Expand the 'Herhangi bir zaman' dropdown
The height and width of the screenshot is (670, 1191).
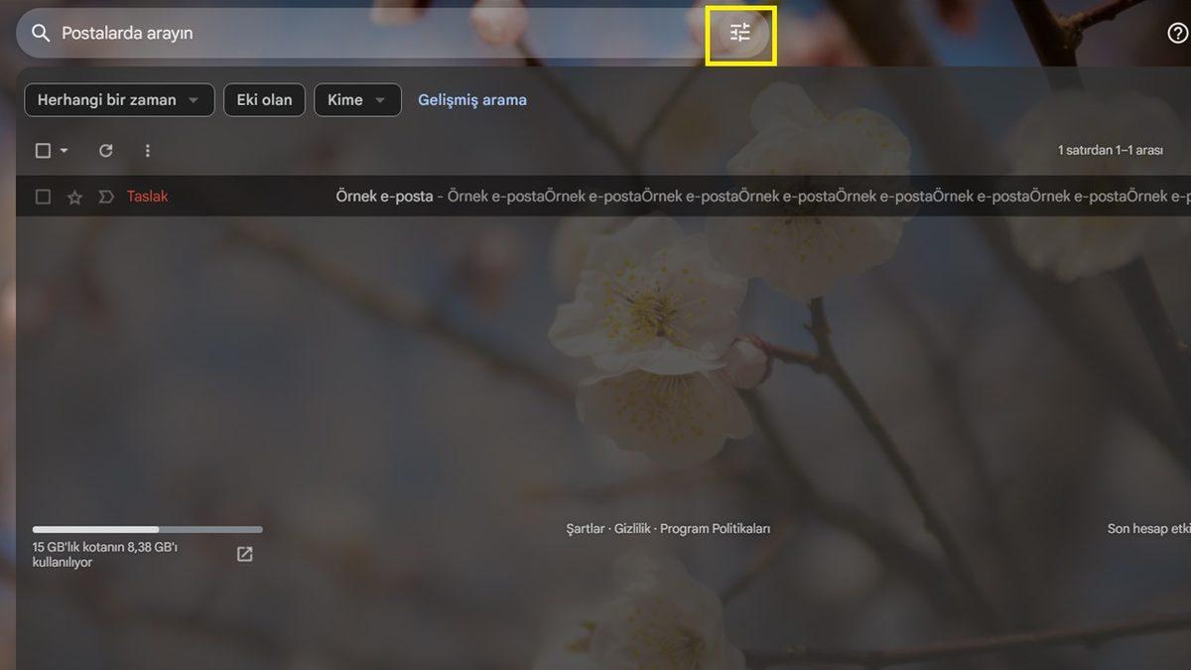(118, 100)
